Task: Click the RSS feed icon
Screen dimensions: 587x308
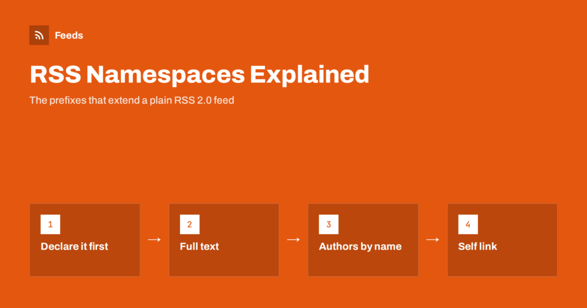Action: [x=39, y=35]
